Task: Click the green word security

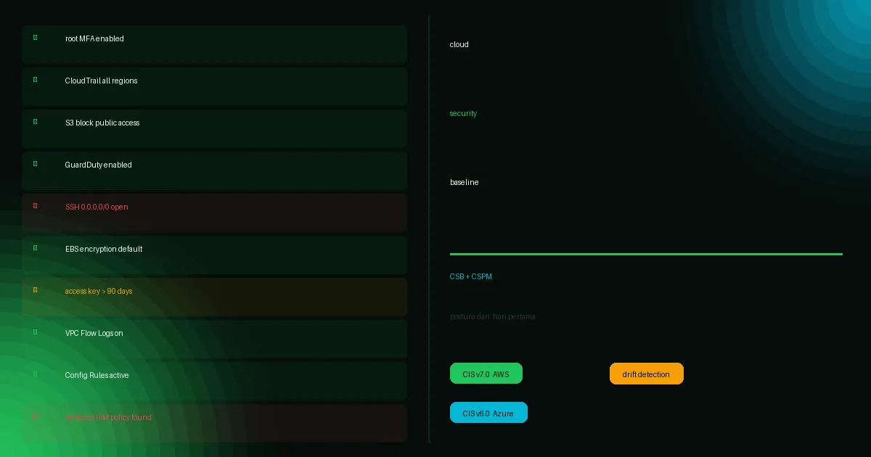Action: point(463,113)
